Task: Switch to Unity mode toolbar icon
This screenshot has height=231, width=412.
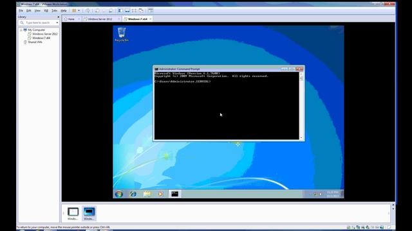Action: (141, 10)
